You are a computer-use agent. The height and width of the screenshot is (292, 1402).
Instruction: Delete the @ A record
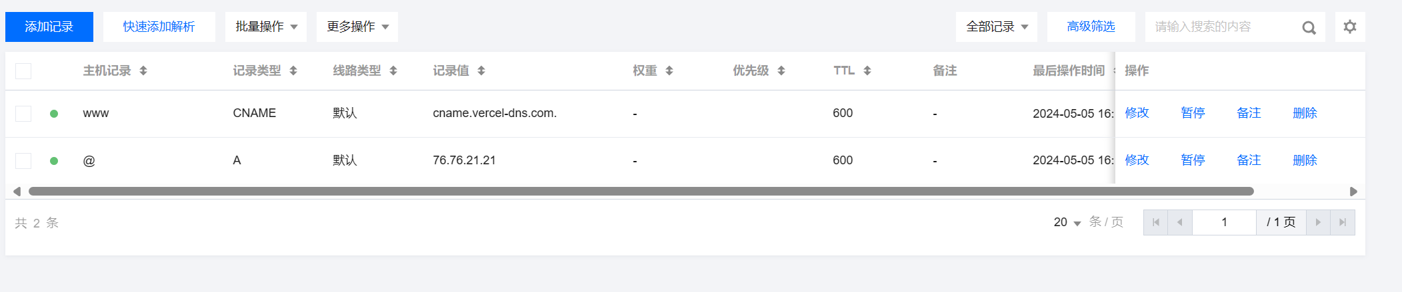1305,160
